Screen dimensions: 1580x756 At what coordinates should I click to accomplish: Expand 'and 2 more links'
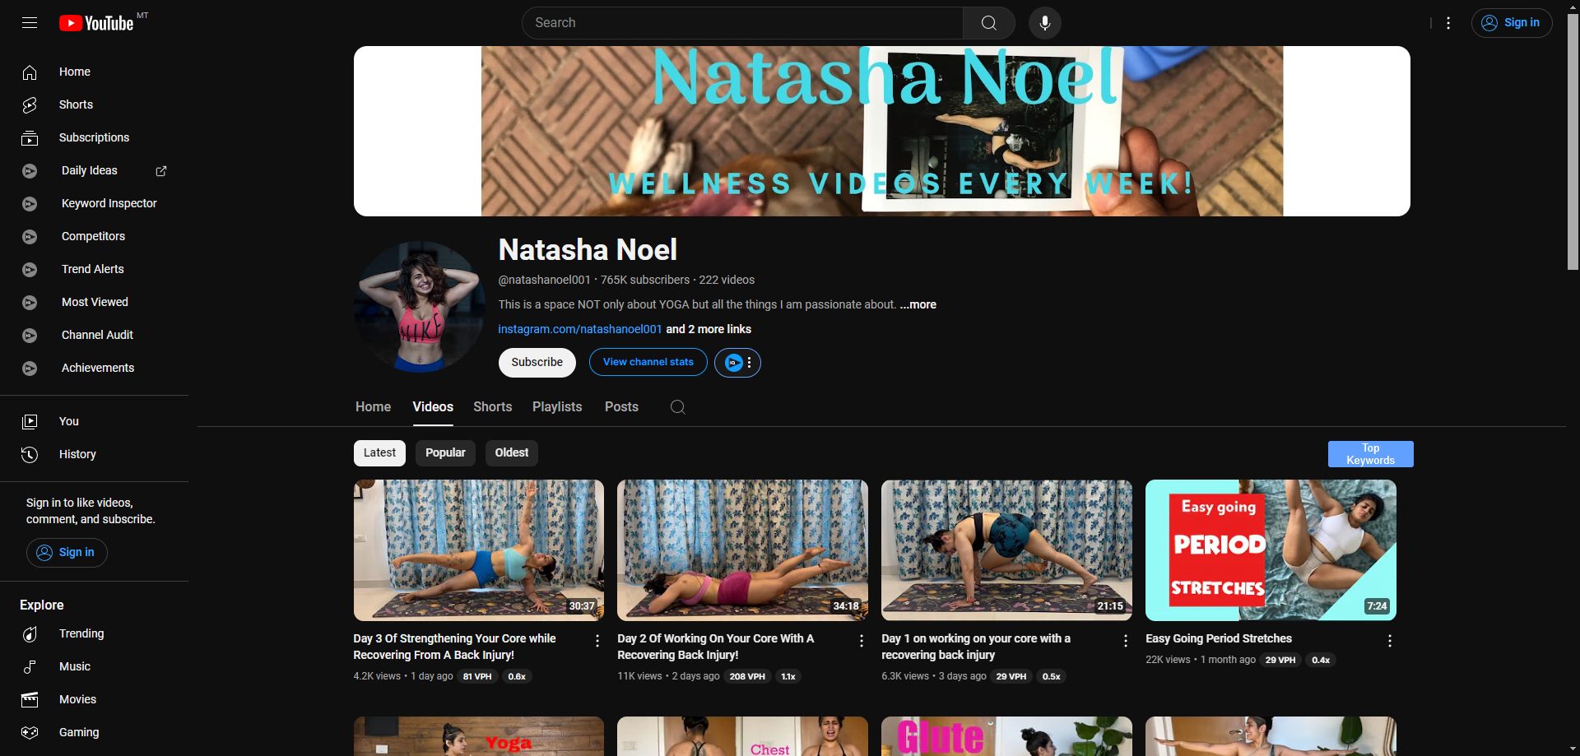(709, 329)
